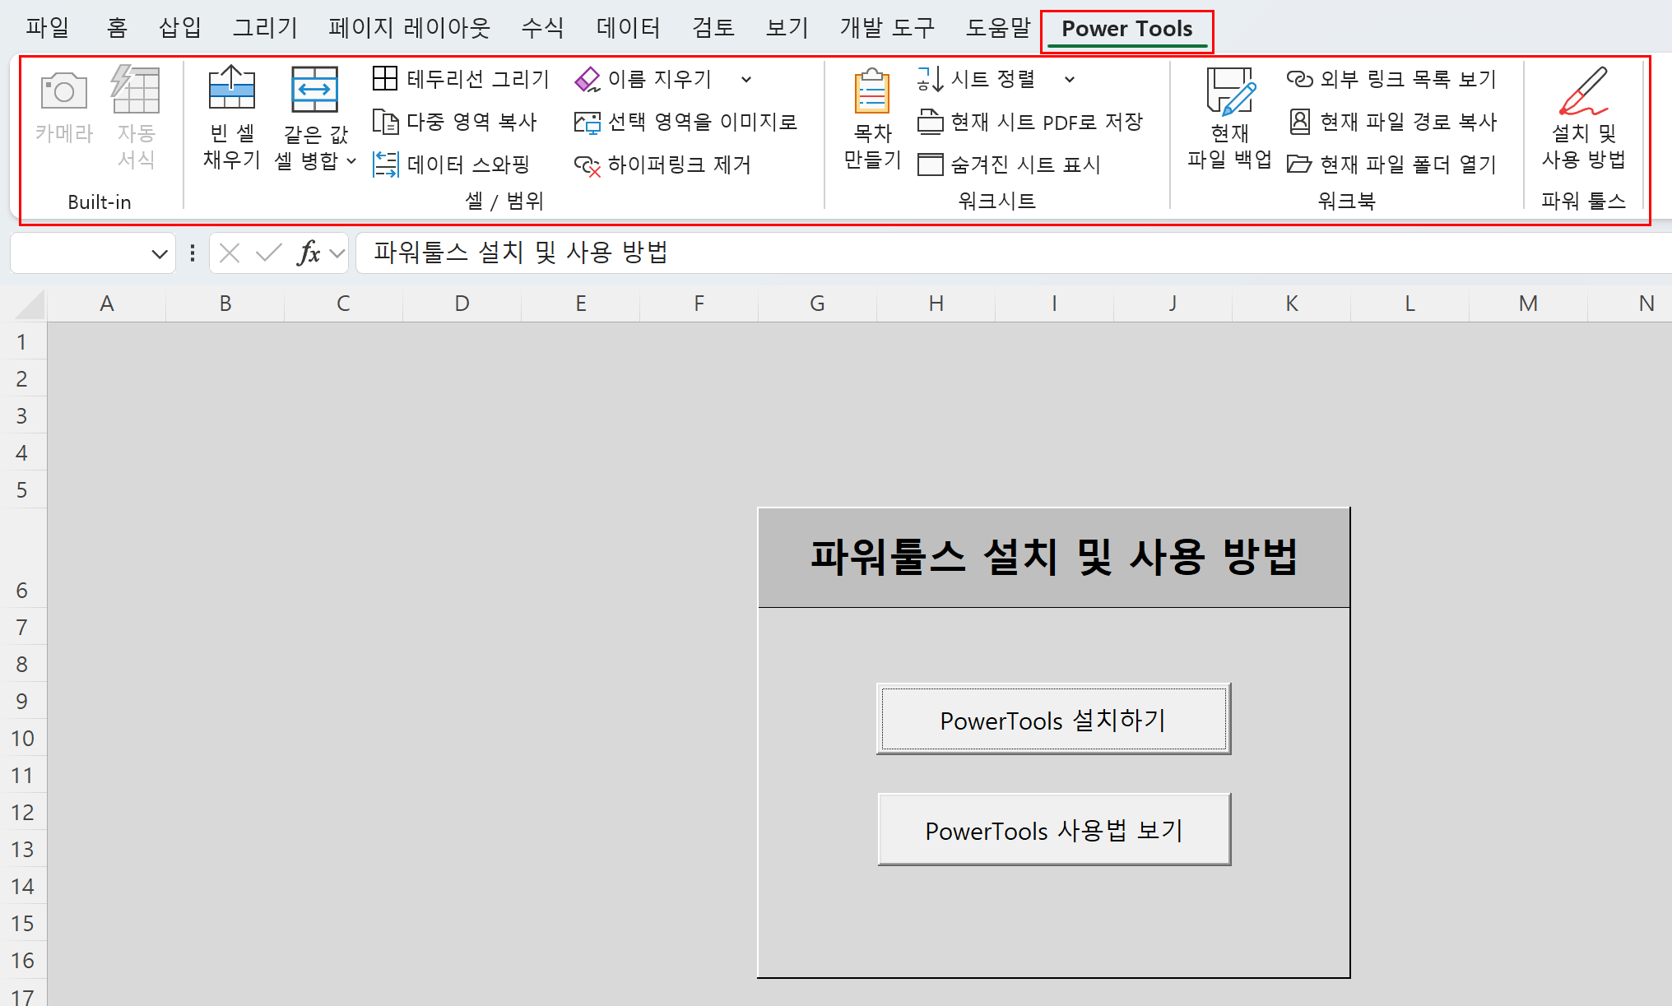Select row 1 header
This screenshot has width=1672, height=1006.
point(22,341)
